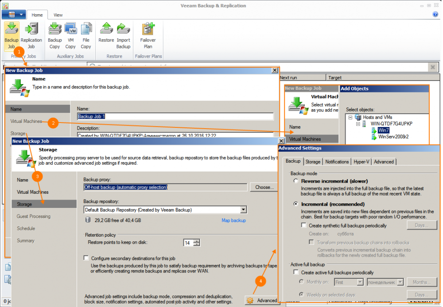Collapse the Hosts and VMs tree node

click(x=350, y=117)
